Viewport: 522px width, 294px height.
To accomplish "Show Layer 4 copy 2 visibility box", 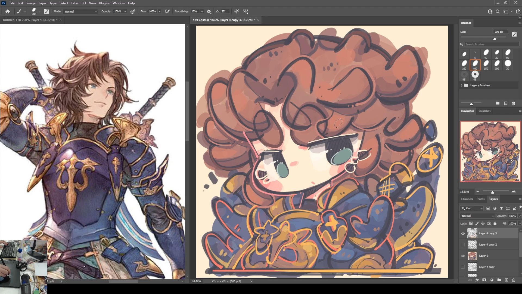I will [x=463, y=245].
